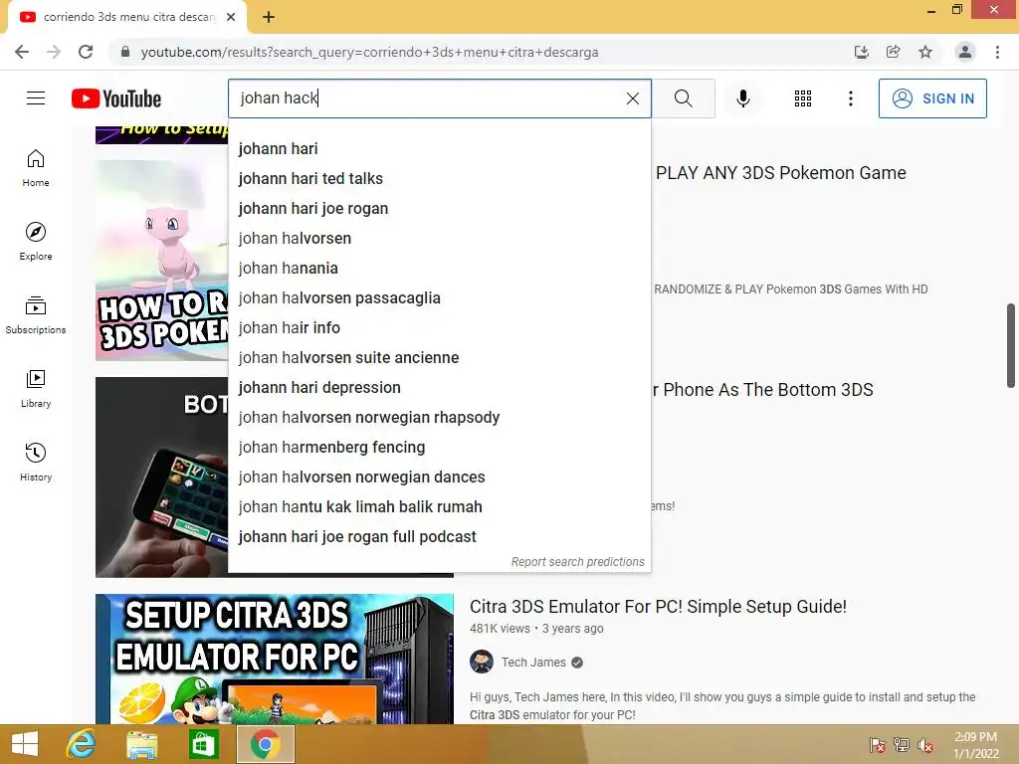Click the muted volume tray icon
The height and width of the screenshot is (764, 1019).
pos(924,745)
